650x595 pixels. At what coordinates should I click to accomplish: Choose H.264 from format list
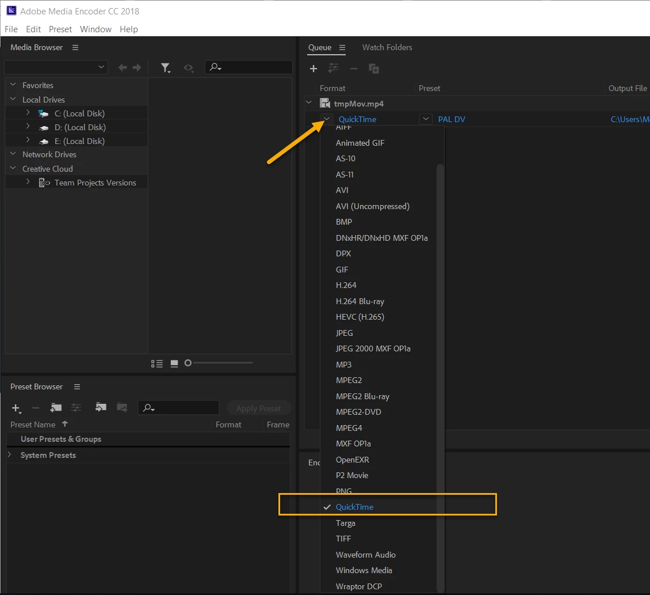tap(346, 285)
